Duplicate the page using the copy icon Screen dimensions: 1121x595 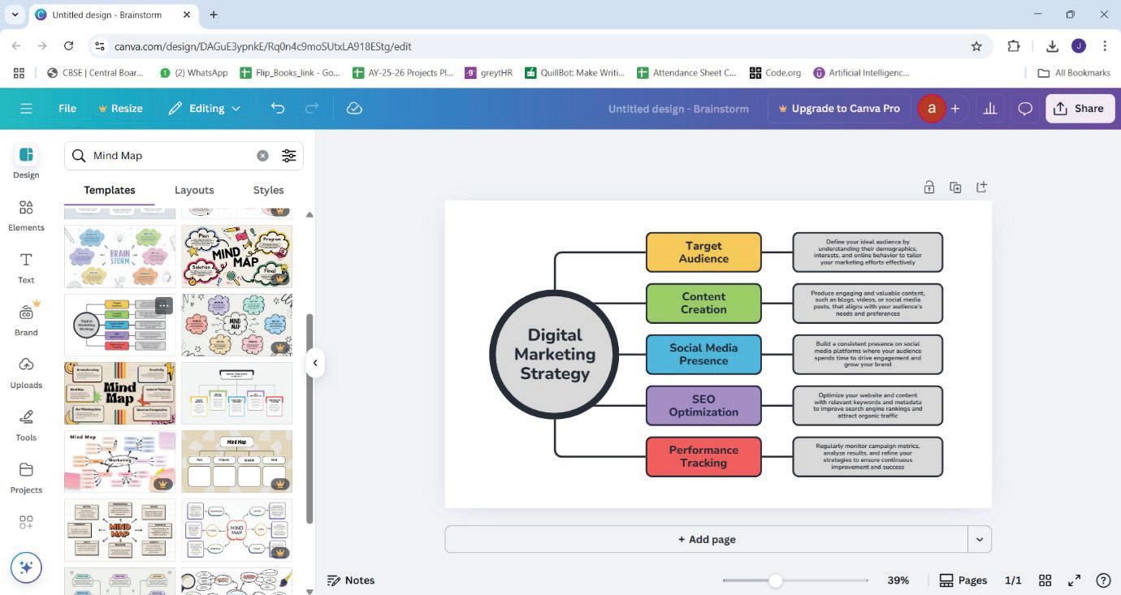955,188
